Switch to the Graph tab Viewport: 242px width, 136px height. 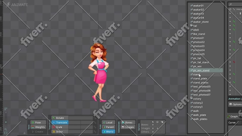(233, 116)
